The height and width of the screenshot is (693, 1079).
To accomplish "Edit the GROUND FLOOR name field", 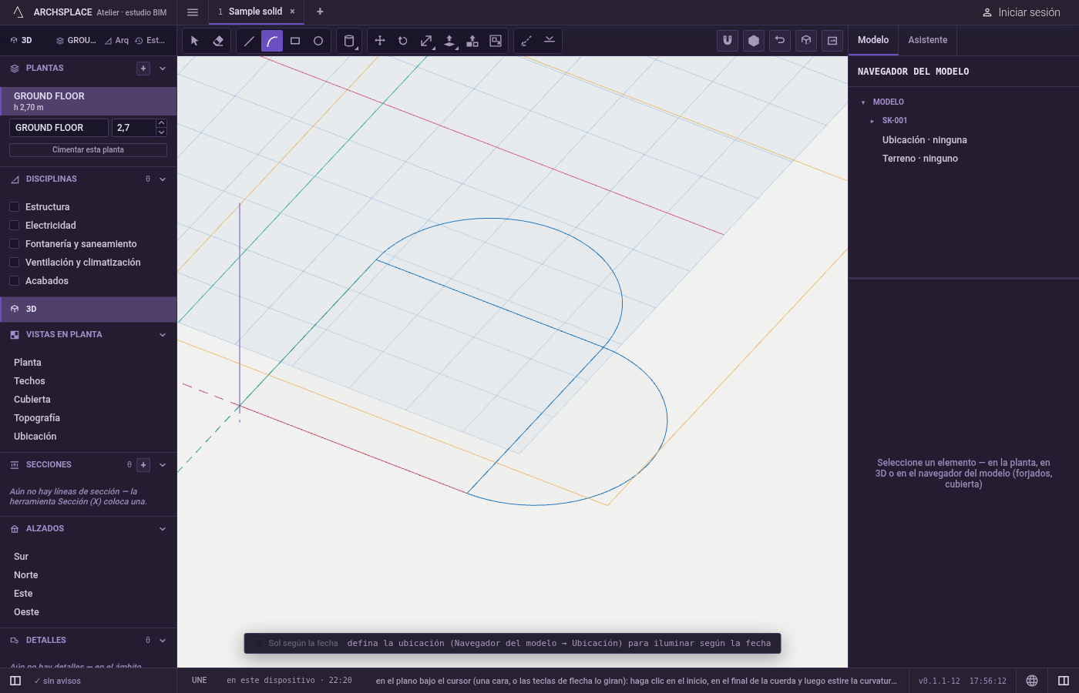I will 59,128.
